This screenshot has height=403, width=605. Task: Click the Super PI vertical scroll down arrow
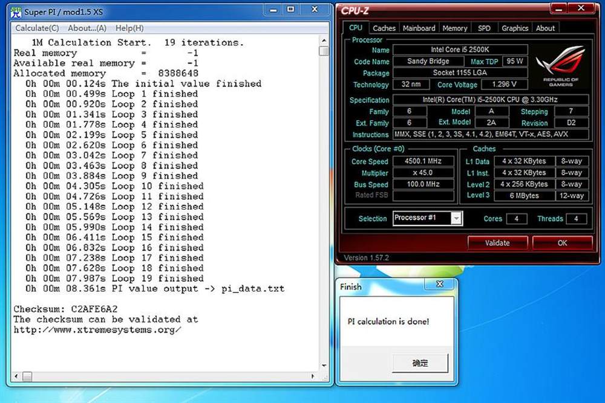(x=324, y=366)
